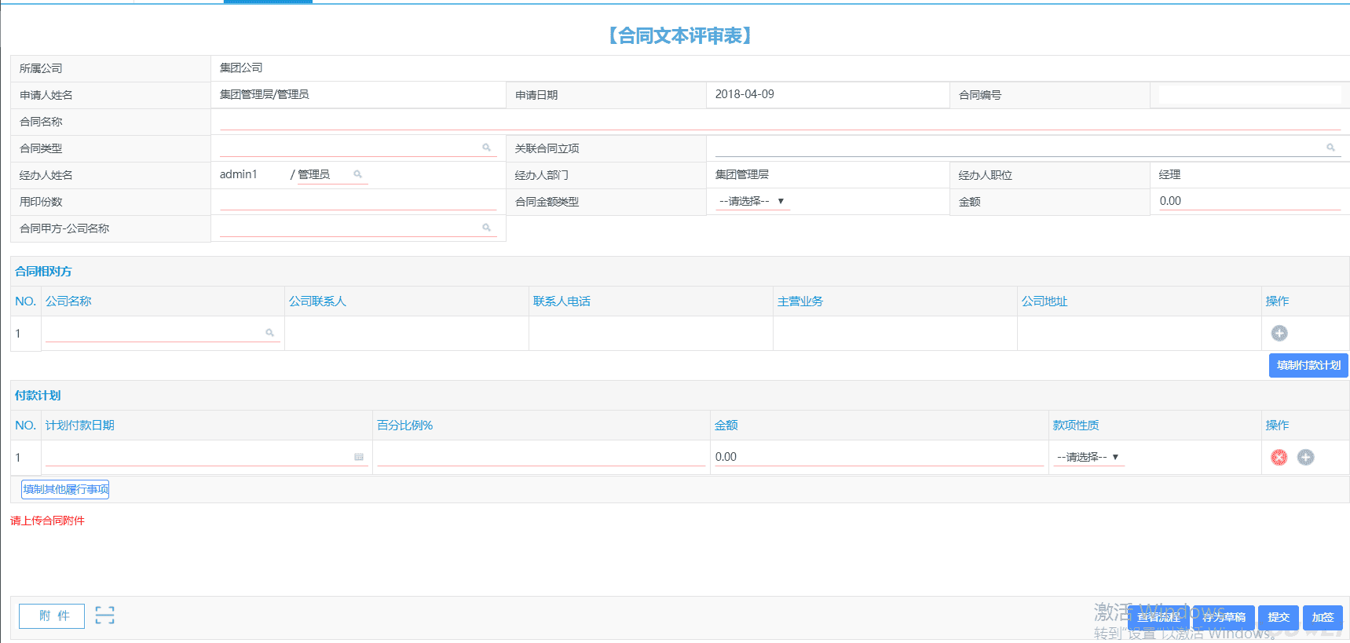This screenshot has height=643, width=1350.
Task: Focus the 用印份数 input field
Action: [358, 202]
